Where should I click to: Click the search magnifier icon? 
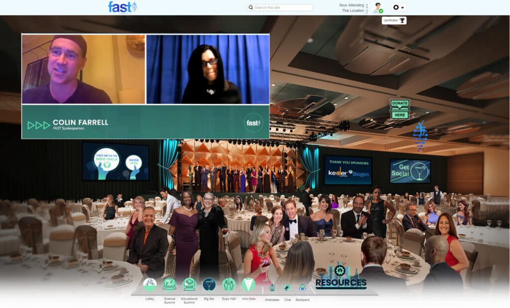pyautogui.click(x=251, y=7)
